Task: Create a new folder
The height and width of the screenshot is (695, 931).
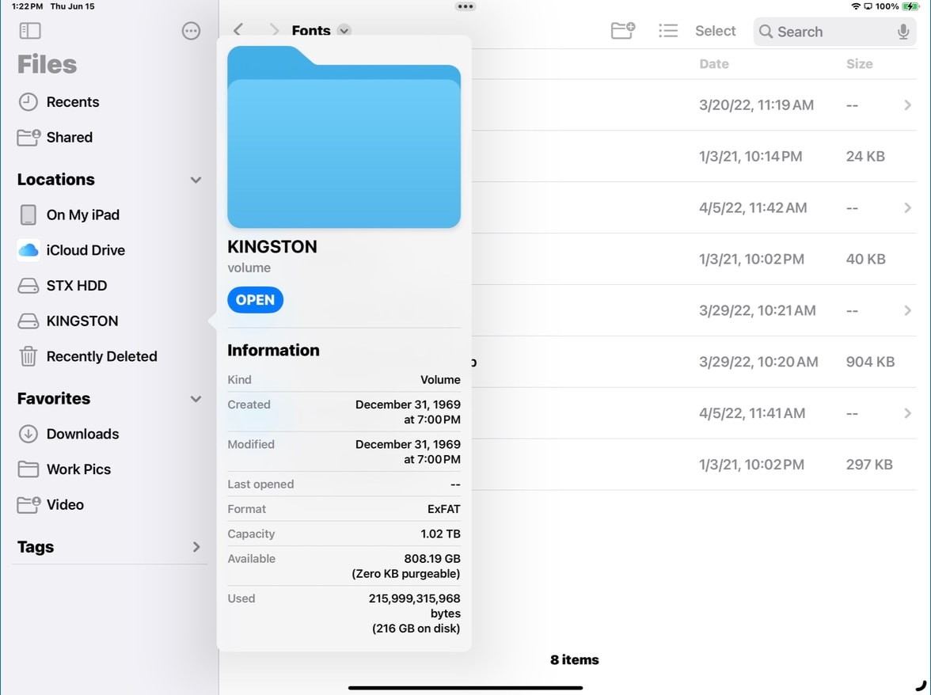Action: coord(623,30)
